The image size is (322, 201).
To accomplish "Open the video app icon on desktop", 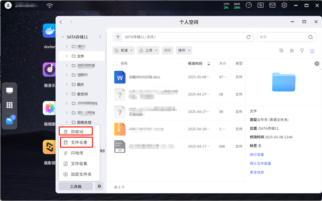I will coord(49,147).
